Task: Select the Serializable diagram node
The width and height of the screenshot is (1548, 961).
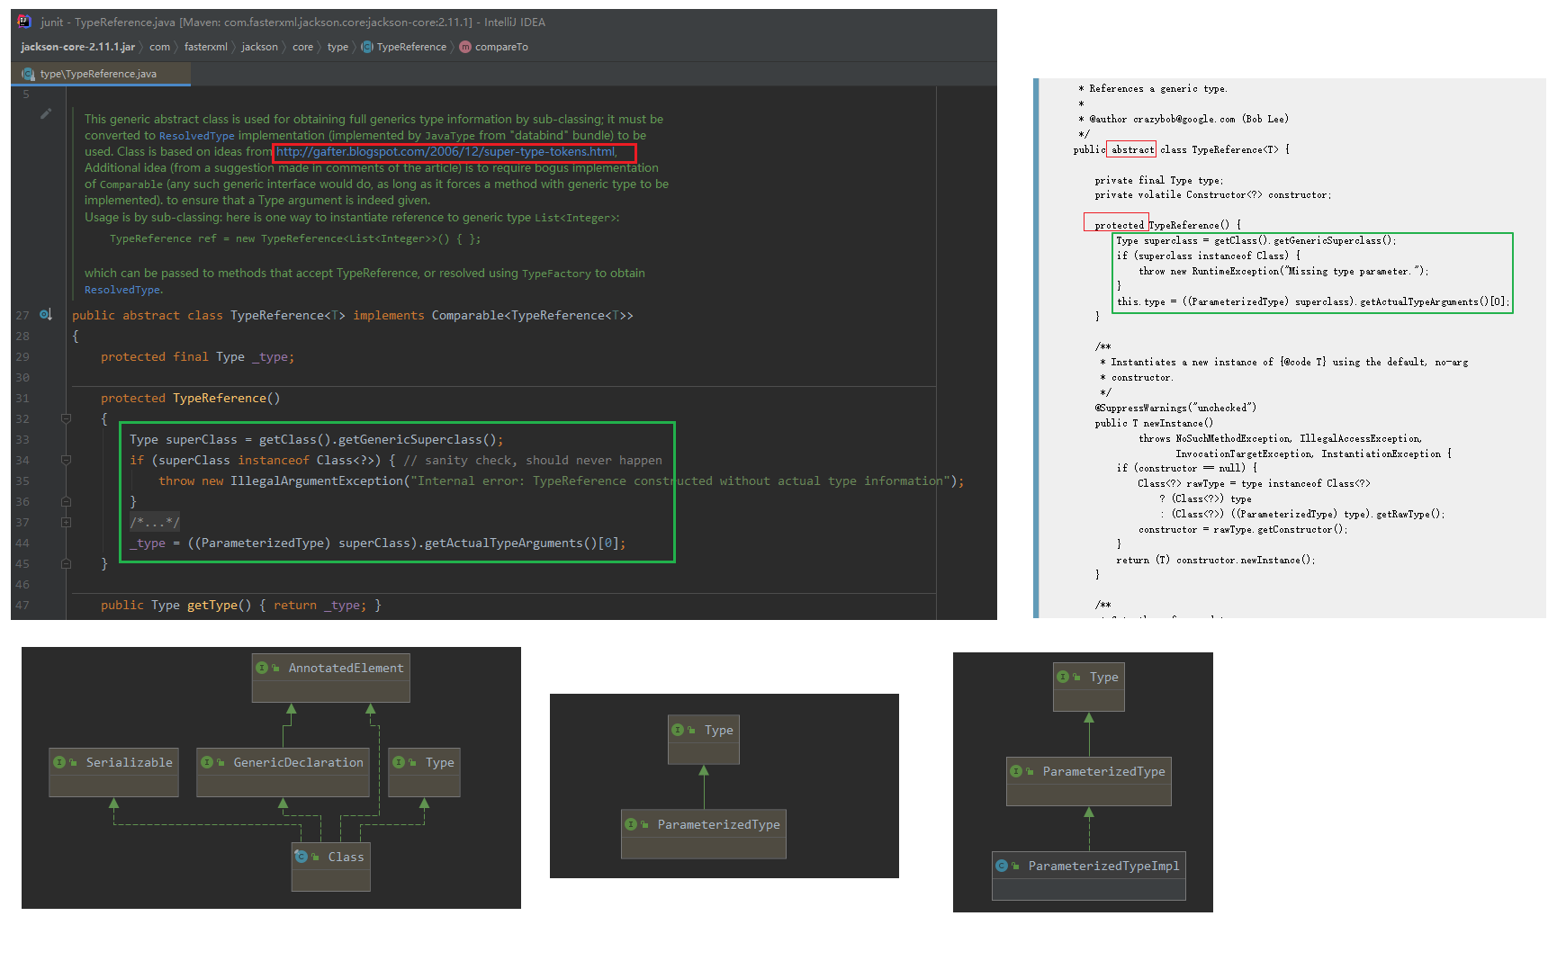Action: coord(114,772)
